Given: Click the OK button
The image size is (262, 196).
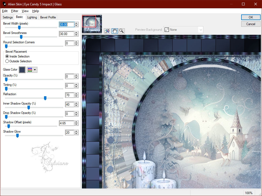Looking at the screenshot, I should point(251,17).
